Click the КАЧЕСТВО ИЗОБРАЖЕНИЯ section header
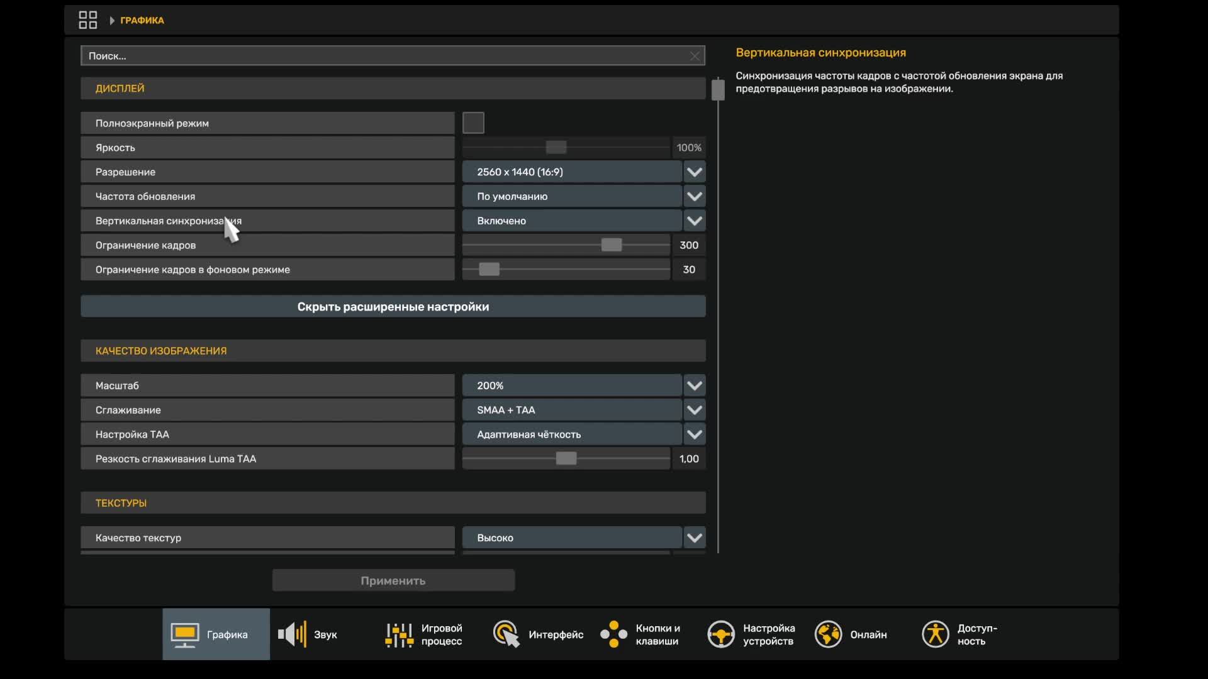The width and height of the screenshot is (1208, 679). [x=393, y=351]
